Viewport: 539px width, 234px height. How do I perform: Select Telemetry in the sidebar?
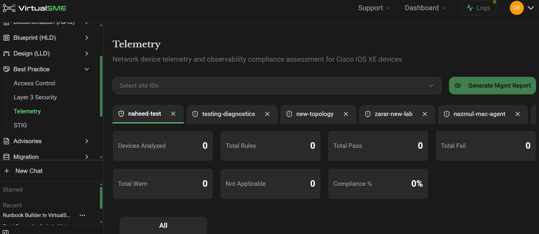click(27, 111)
